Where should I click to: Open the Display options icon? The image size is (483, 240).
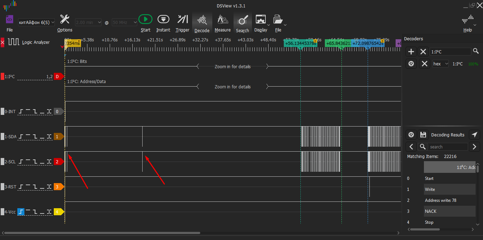coord(260,19)
